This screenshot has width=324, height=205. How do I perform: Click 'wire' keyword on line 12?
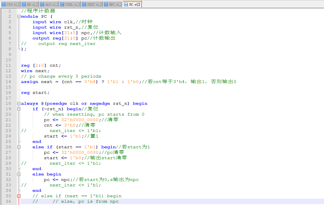pos(27,71)
